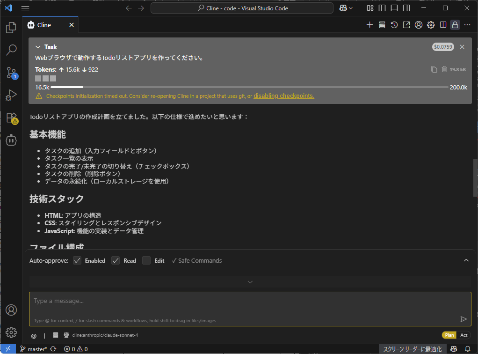Open Cline account icon

point(419,25)
